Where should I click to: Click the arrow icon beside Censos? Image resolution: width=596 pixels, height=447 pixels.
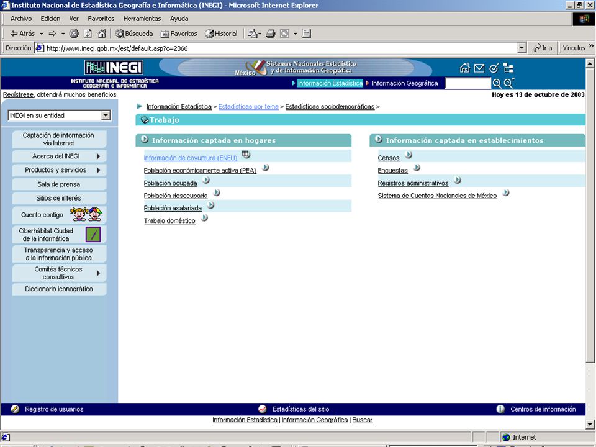coord(409,155)
